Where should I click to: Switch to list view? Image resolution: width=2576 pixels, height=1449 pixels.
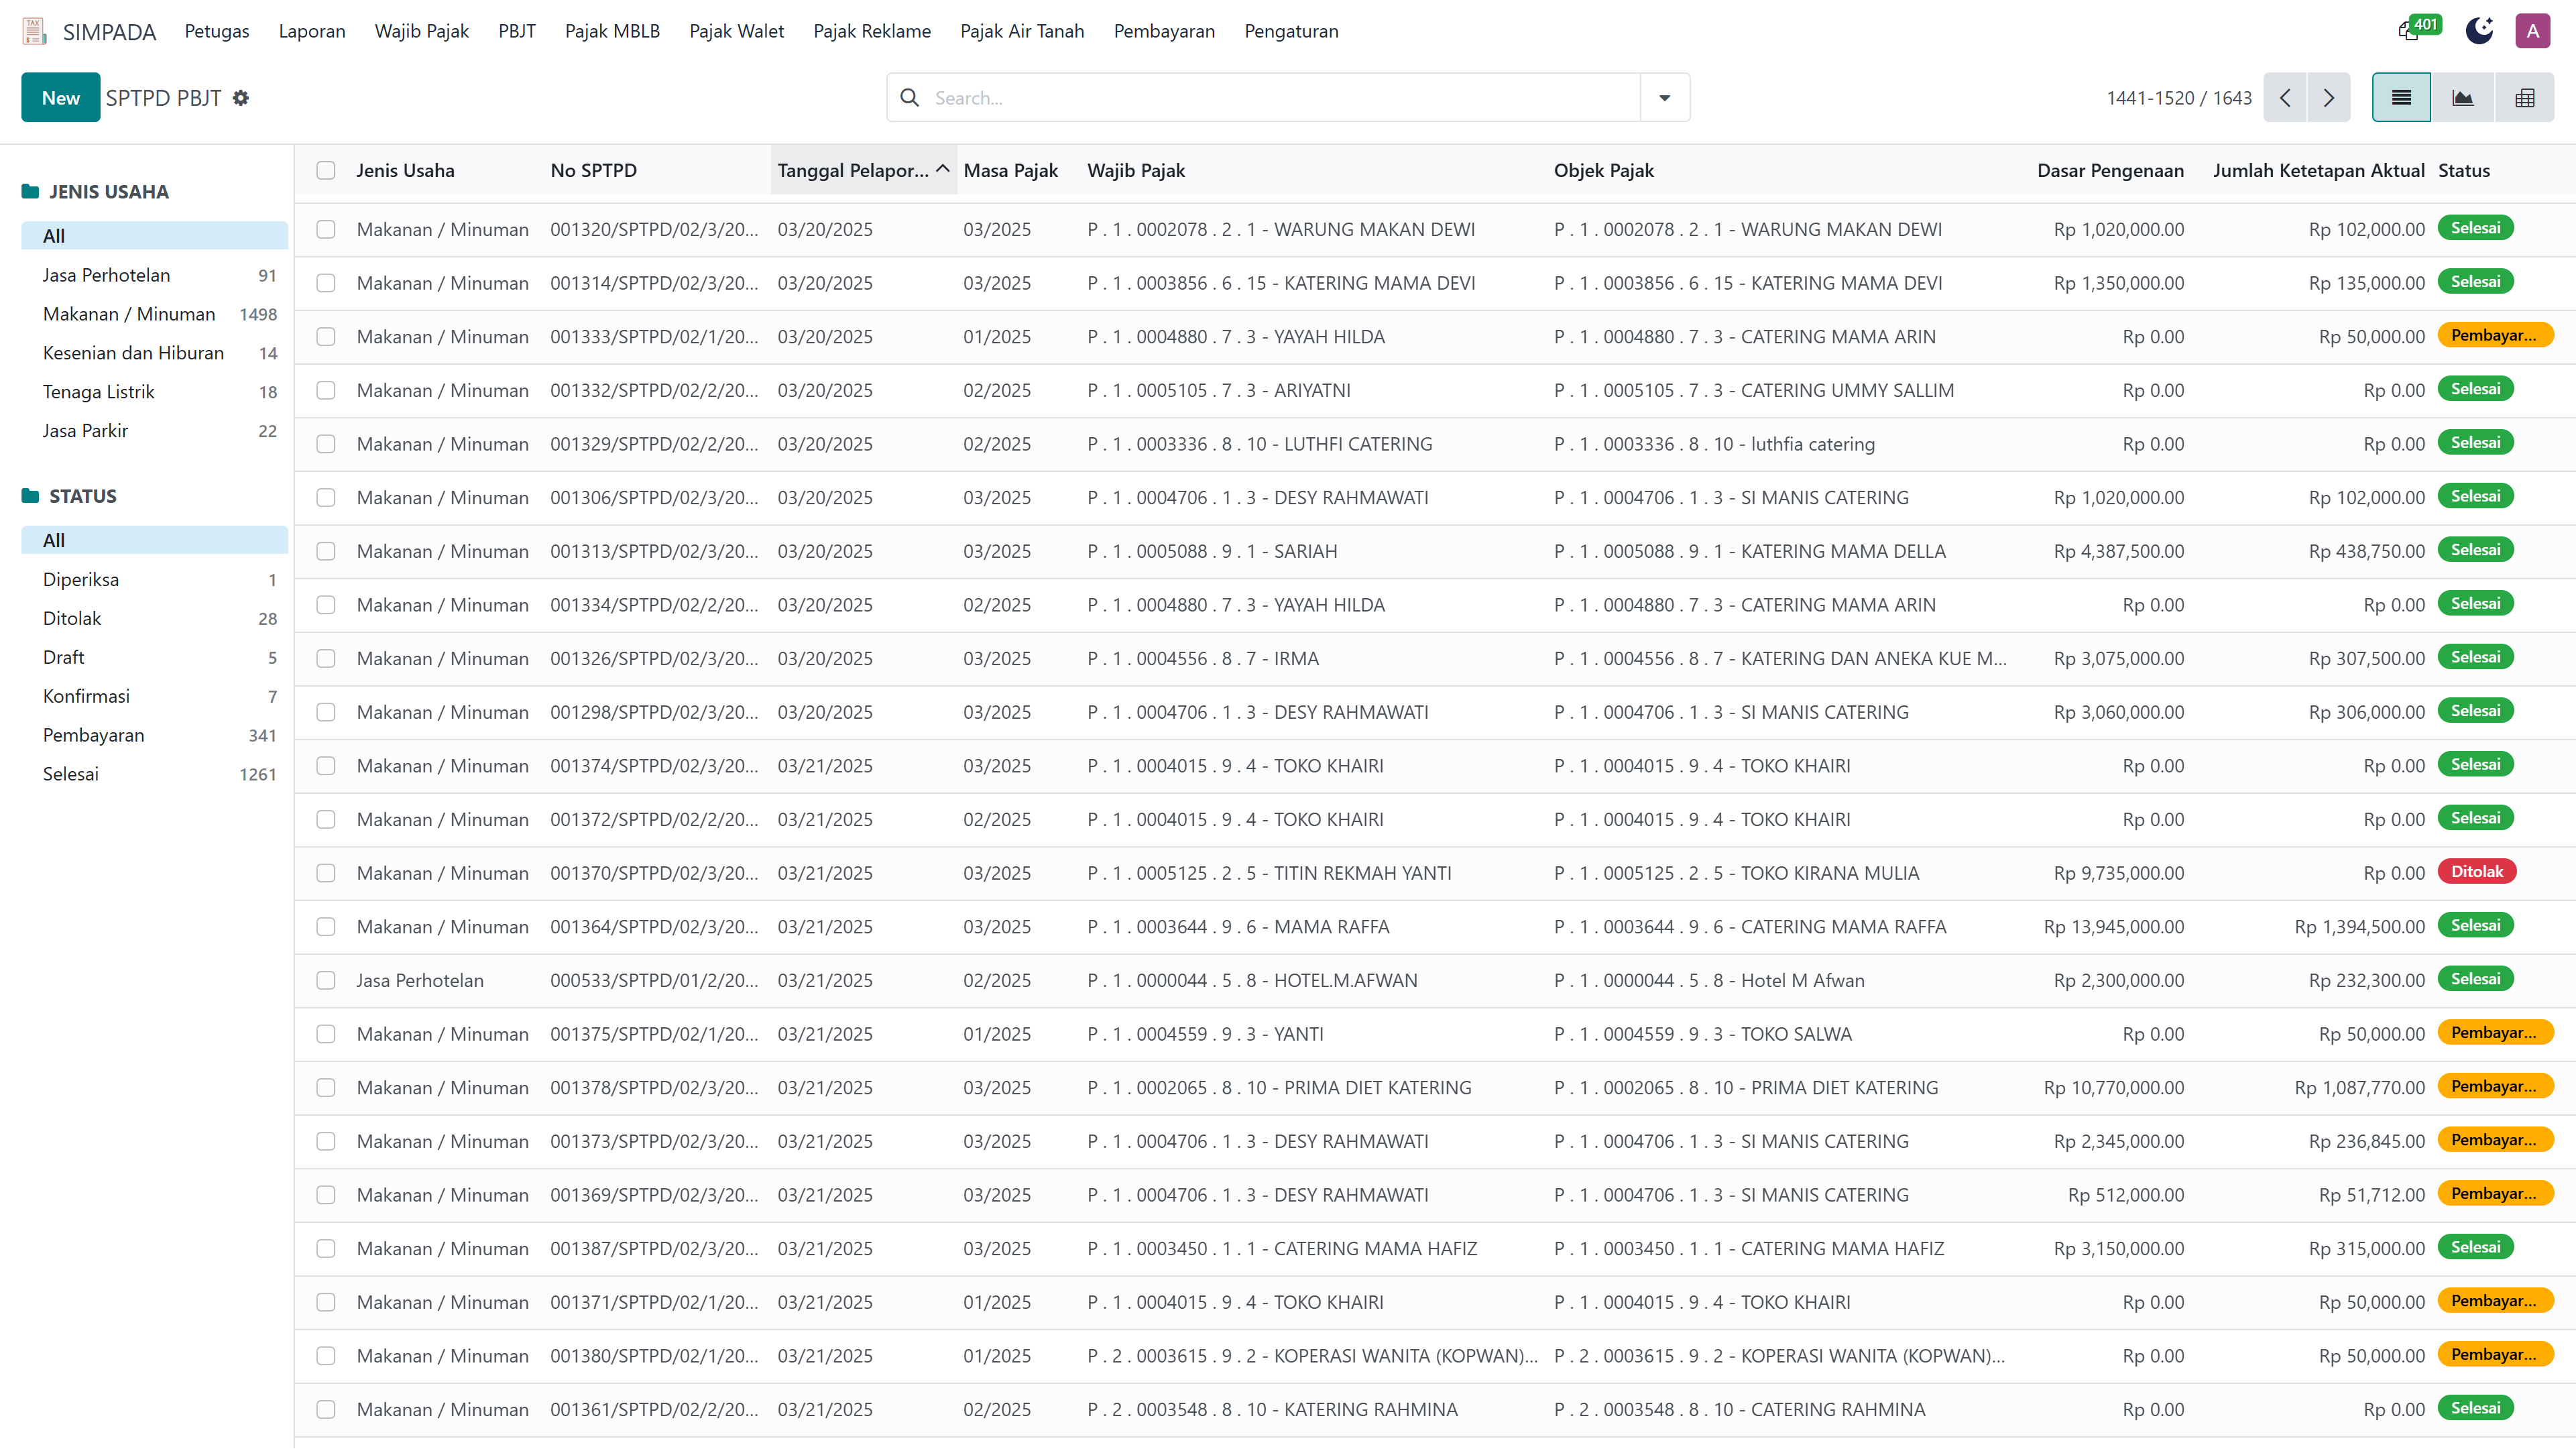pyautogui.click(x=2401, y=98)
